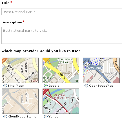Click the Bing Maps preview thumbnail
The height and width of the screenshot is (120, 122).
[20, 70]
